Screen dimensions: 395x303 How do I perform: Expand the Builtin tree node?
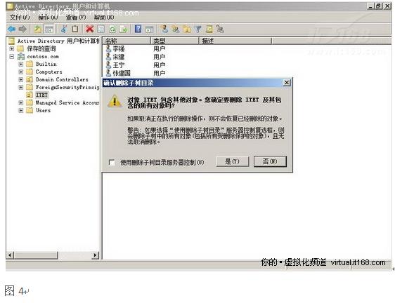pyautogui.click(x=21, y=65)
